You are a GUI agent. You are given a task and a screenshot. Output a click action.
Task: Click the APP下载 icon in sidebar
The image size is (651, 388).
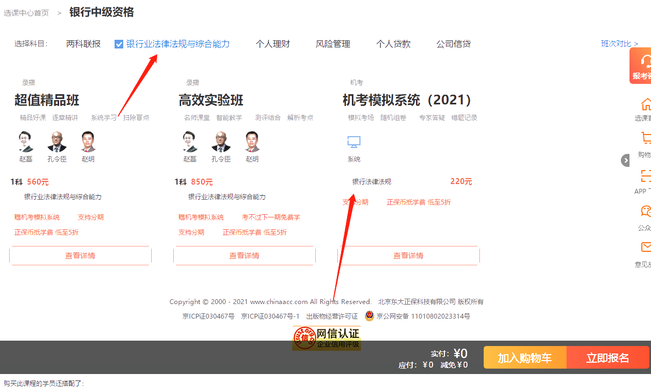point(646,178)
